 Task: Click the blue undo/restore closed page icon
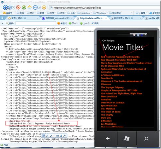pos(35,8)
